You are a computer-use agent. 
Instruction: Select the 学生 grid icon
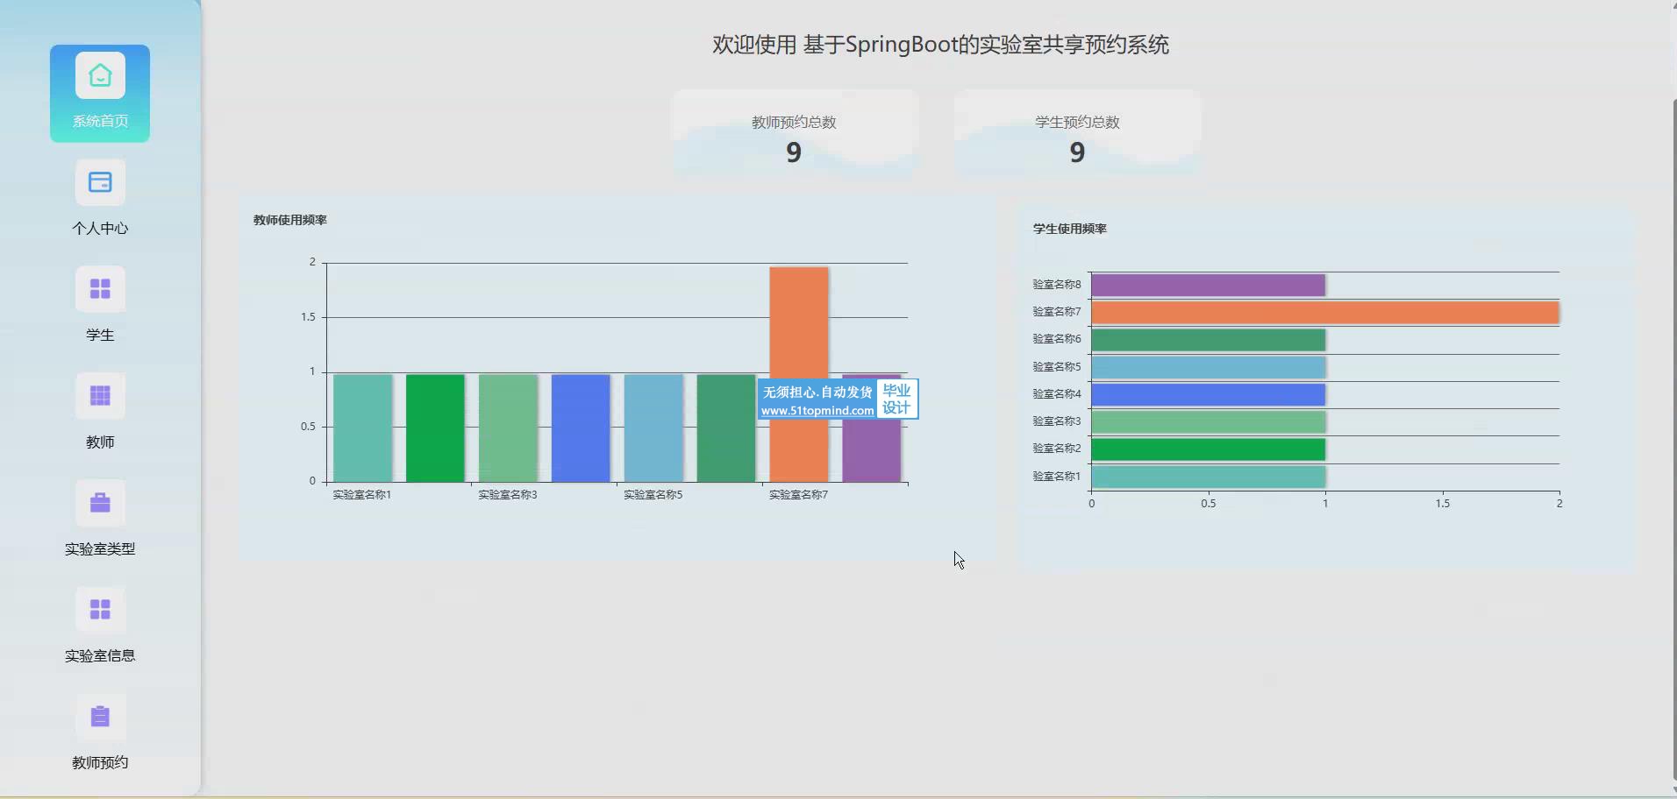(100, 290)
